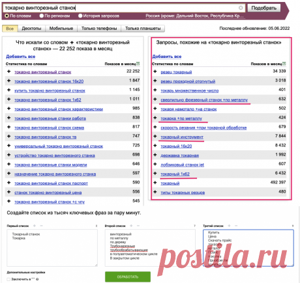Open help icon by right 'Показов в месяц'

284,64
